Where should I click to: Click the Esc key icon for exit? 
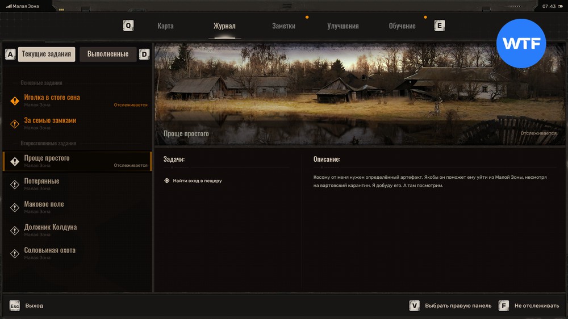(x=14, y=306)
